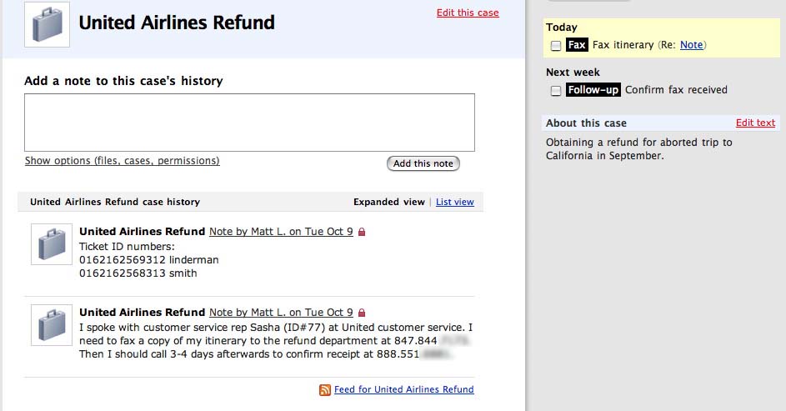Click Edit text for About this case

755,123
